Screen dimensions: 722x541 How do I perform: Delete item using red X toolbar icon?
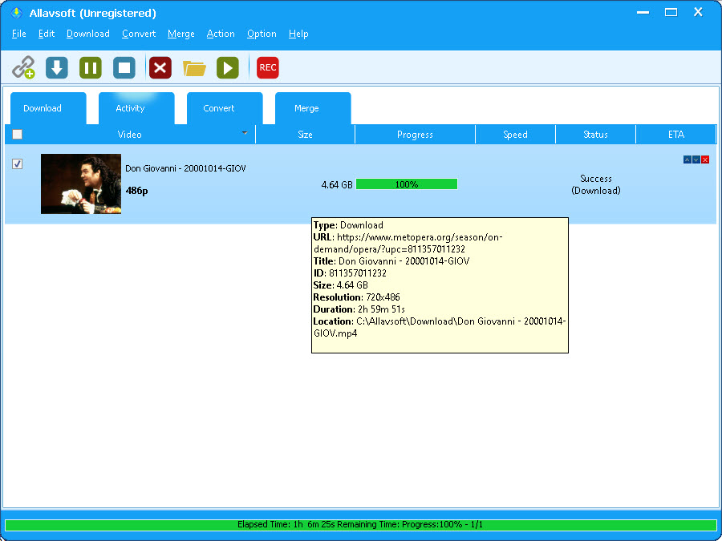coord(160,67)
